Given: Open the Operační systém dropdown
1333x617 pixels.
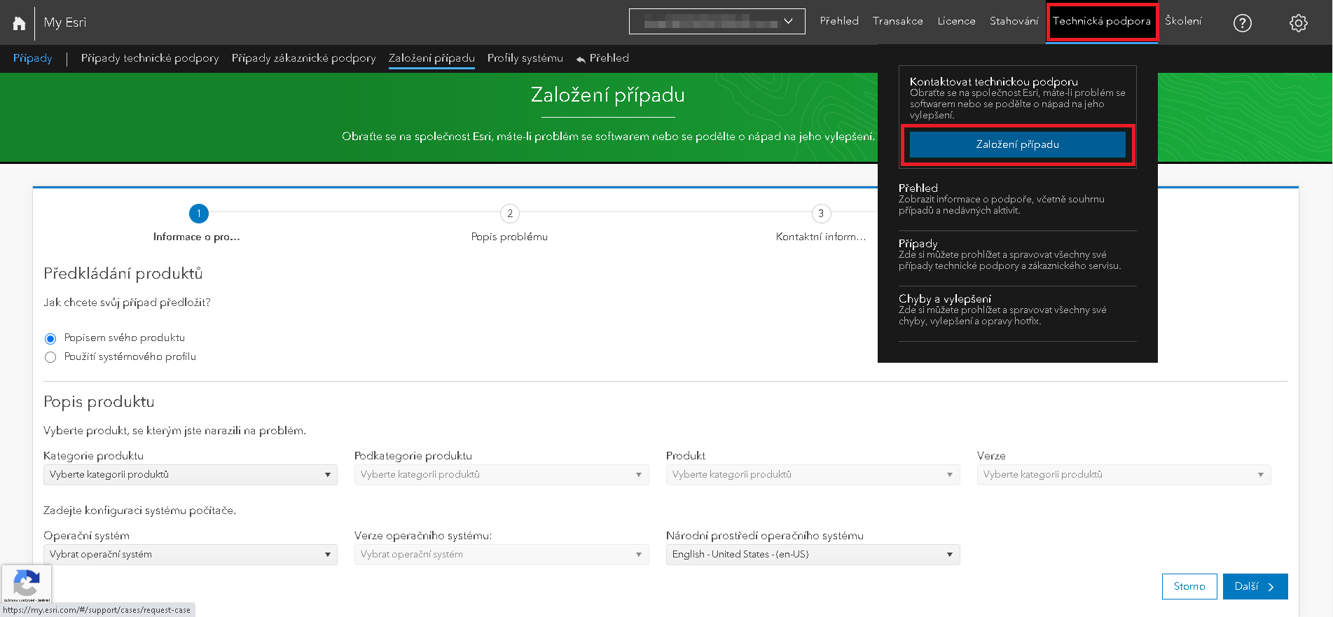Looking at the screenshot, I should point(190,555).
